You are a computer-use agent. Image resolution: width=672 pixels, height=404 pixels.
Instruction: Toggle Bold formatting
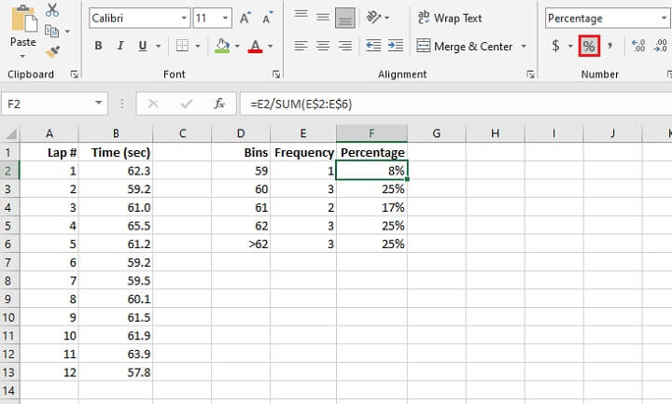click(98, 46)
